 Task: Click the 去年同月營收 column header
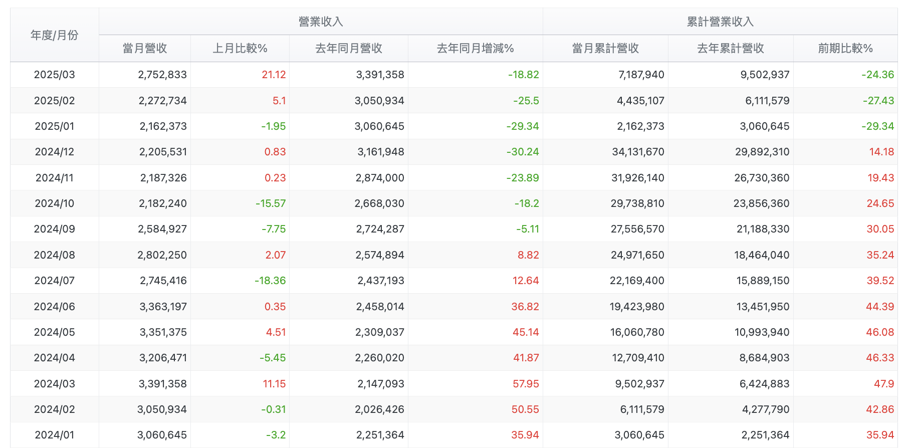[x=349, y=48]
